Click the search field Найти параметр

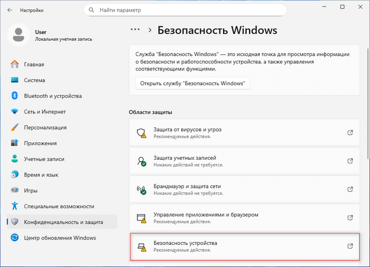185,10
